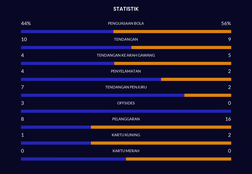Click orange segment of Penguasaan Bola bar
252x174 pixels.
[x=172, y=32]
